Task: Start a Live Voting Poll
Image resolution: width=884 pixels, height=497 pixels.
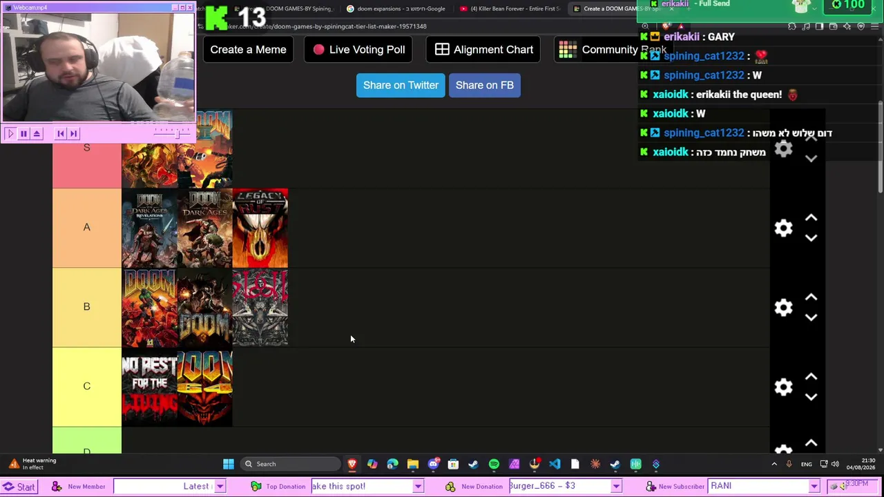Action: 358,50
